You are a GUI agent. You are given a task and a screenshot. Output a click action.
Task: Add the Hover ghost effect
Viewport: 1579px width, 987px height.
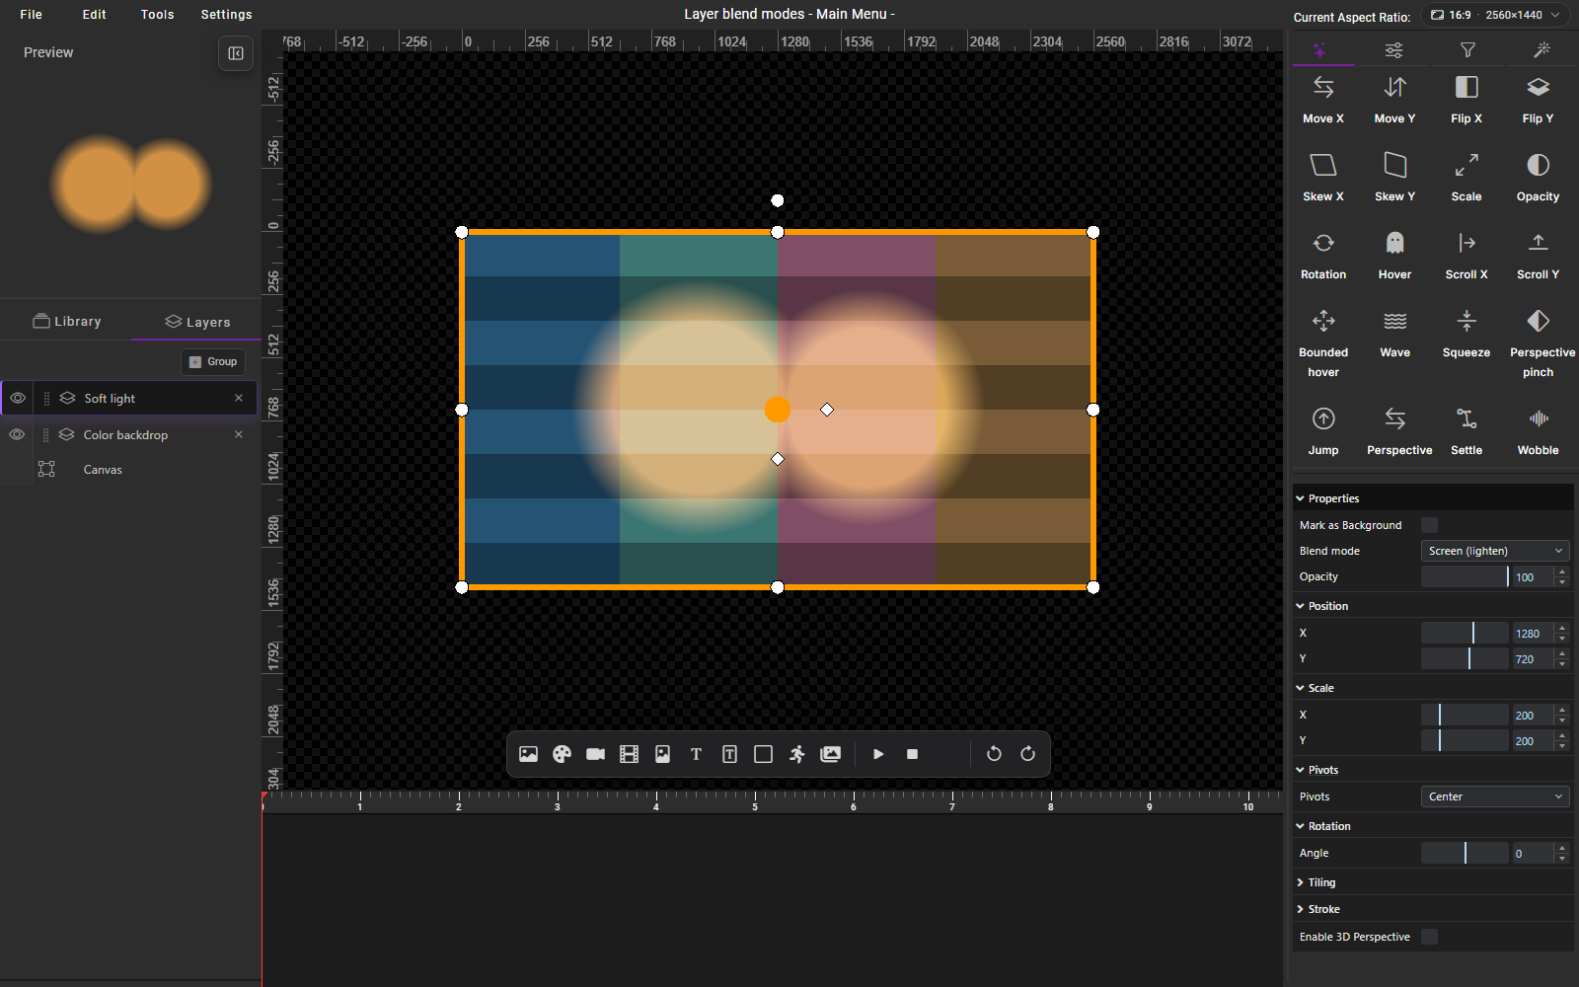pyautogui.click(x=1394, y=256)
